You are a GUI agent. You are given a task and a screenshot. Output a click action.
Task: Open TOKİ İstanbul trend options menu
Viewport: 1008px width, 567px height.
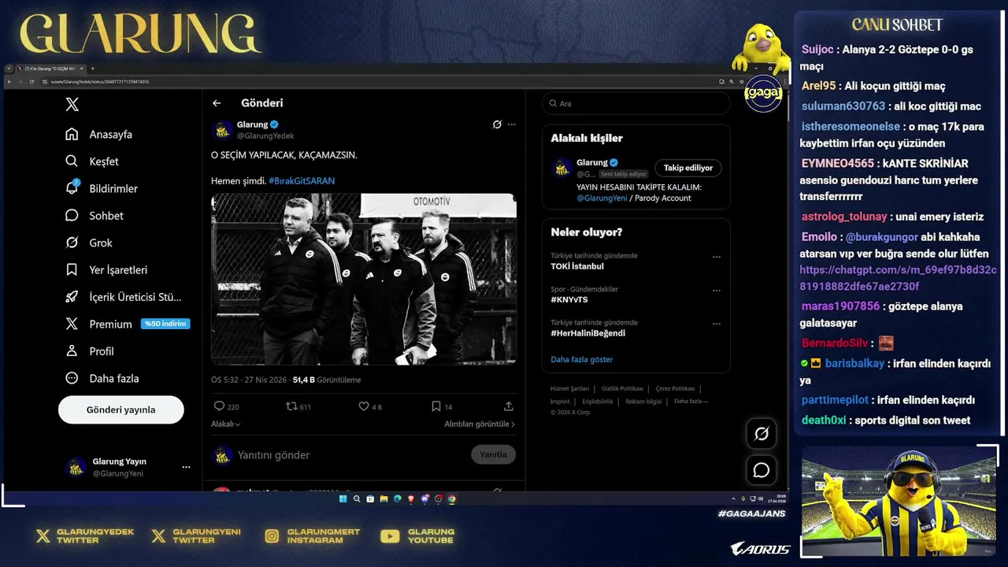pyautogui.click(x=717, y=257)
